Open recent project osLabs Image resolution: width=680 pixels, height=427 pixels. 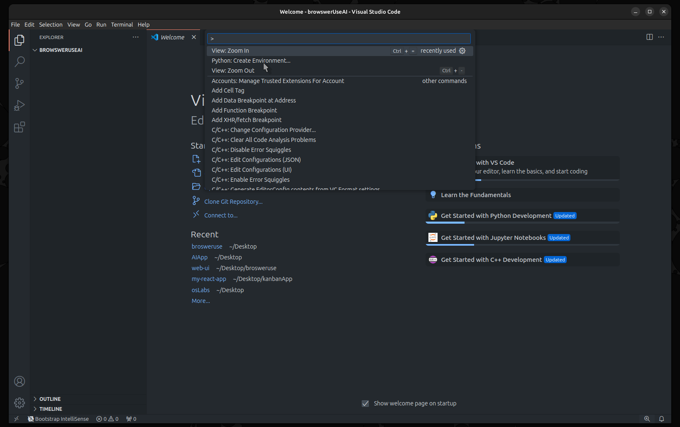[x=201, y=290]
